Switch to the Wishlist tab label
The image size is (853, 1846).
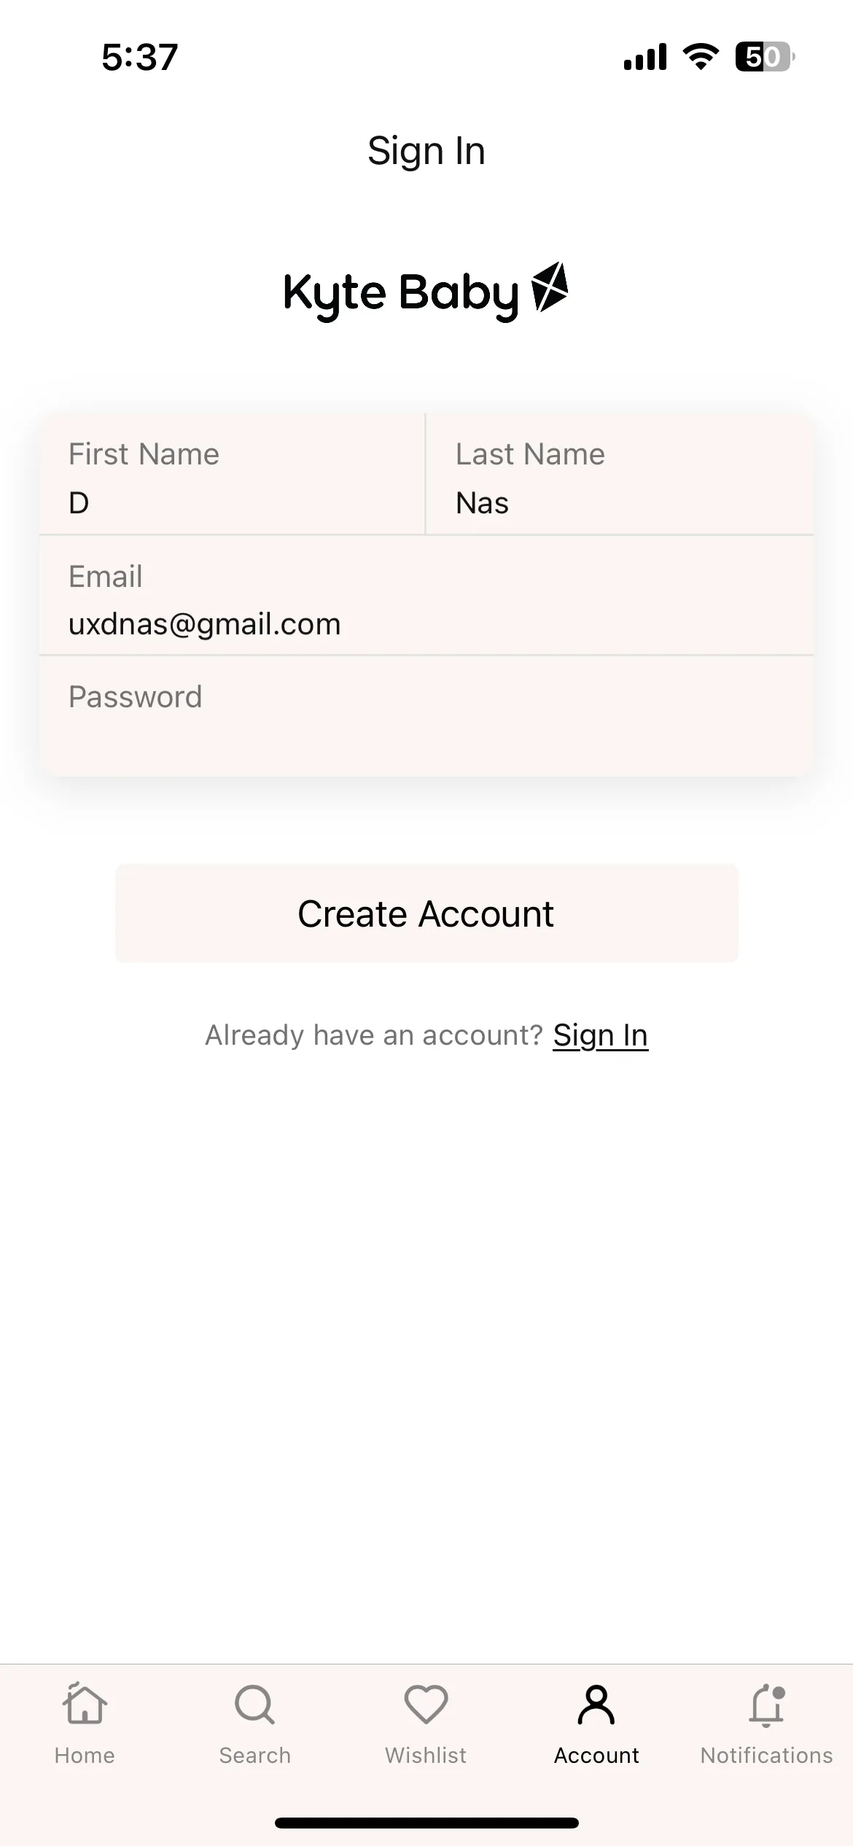tap(426, 1756)
